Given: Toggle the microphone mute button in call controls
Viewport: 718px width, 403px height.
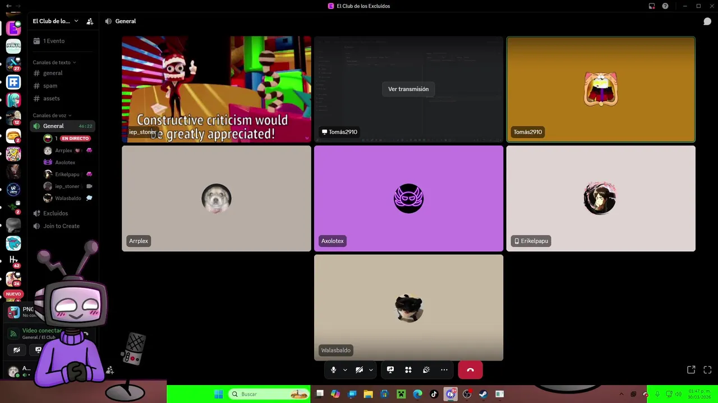Looking at the screenshot, I should tap(333, 370).
